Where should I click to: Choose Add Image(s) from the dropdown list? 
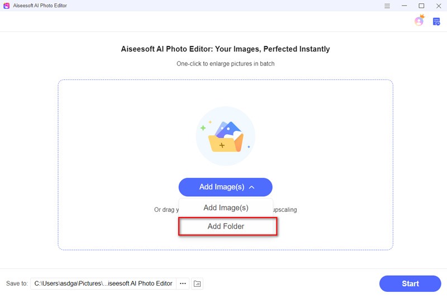pos(226,207)
